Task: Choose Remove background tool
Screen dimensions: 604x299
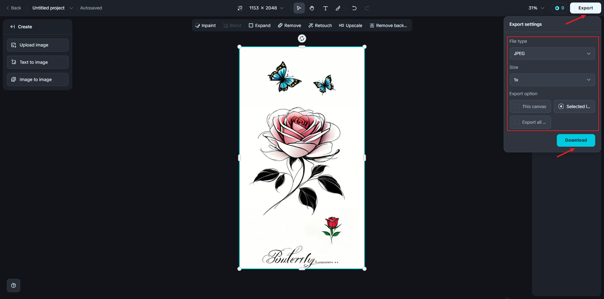Action: tap(388, 25)
